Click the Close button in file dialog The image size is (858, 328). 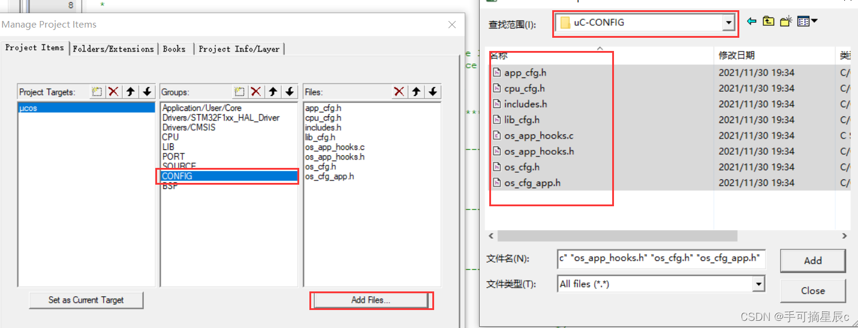tap(813, 291)
